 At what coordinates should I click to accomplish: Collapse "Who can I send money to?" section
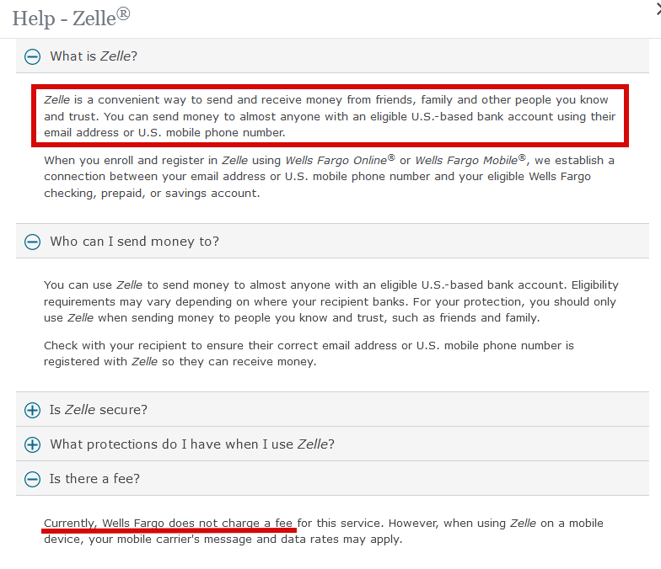(x=332, y=241)
